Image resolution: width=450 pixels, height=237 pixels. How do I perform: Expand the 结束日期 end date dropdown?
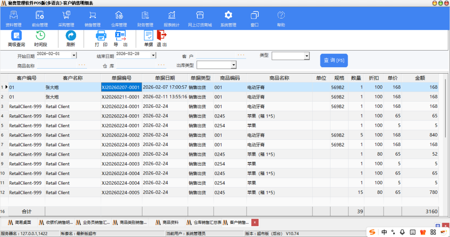(x=153, y=55)
